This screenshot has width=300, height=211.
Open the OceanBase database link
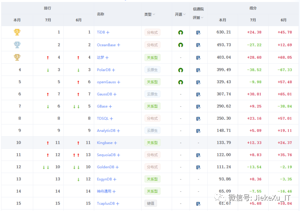click(x=106, y=45)
